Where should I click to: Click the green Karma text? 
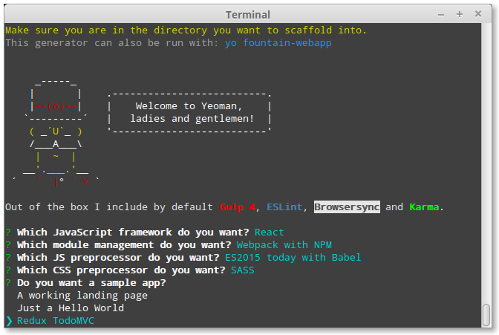coord(425,207)
